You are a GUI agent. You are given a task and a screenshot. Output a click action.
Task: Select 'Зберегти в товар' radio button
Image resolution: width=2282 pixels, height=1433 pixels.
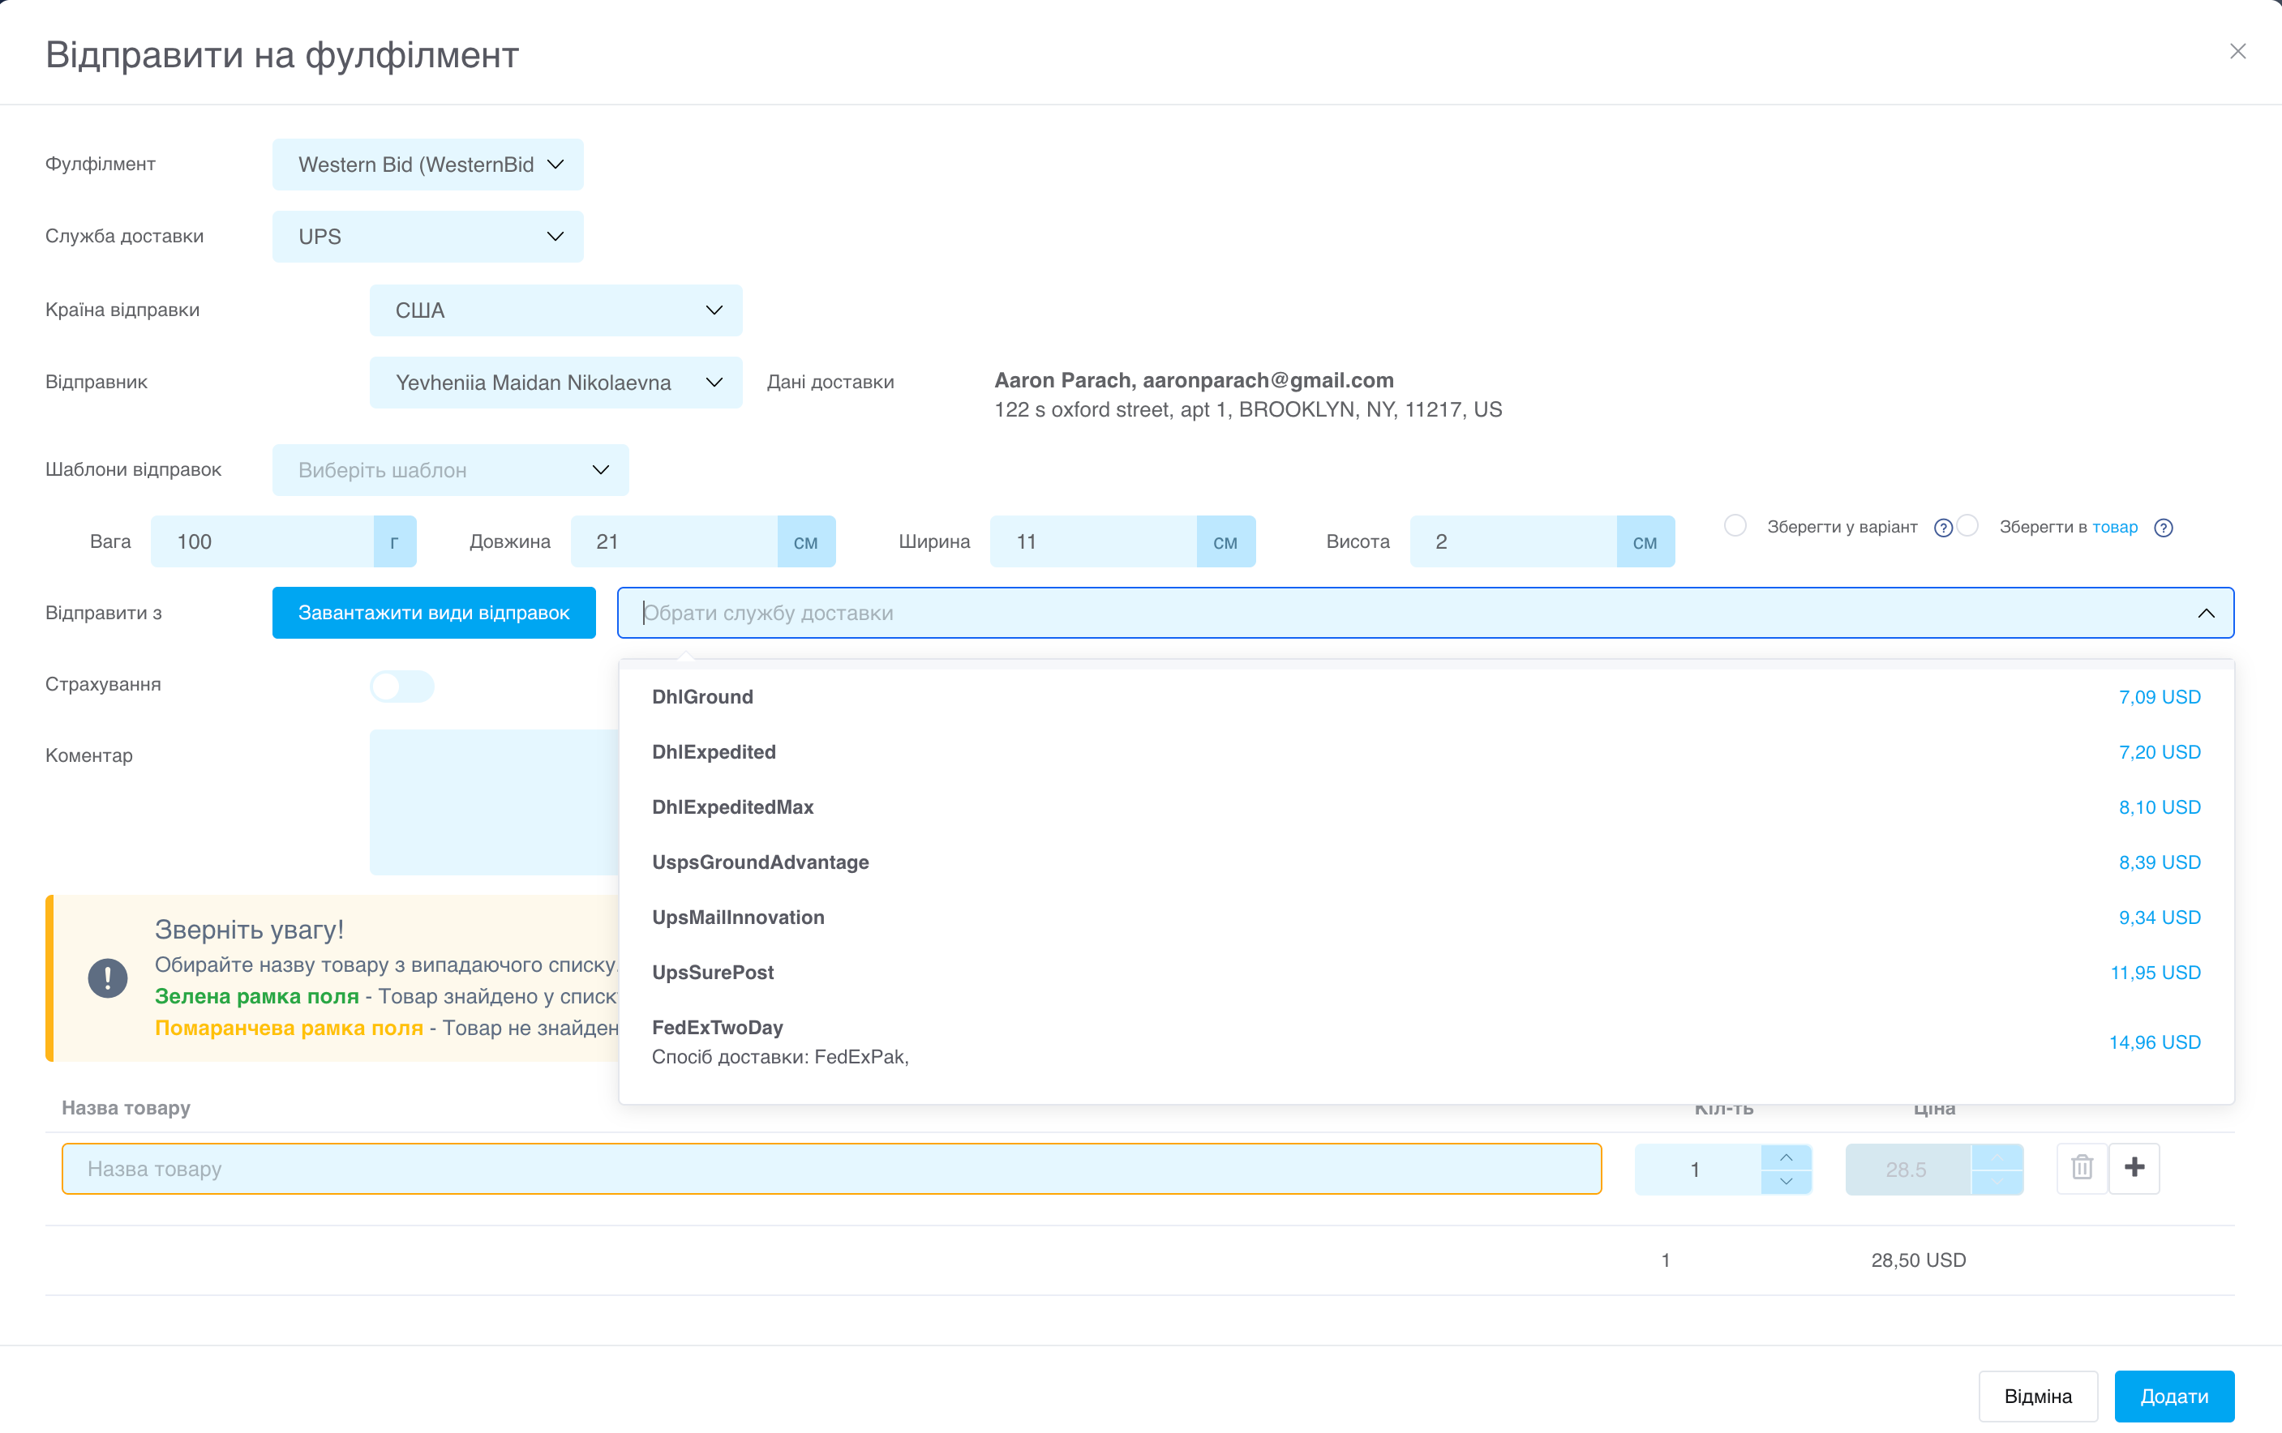[x=1967, y=526]
